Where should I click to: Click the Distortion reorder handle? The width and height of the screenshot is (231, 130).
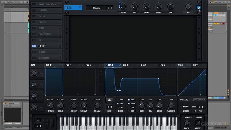(x=60, y=58)
